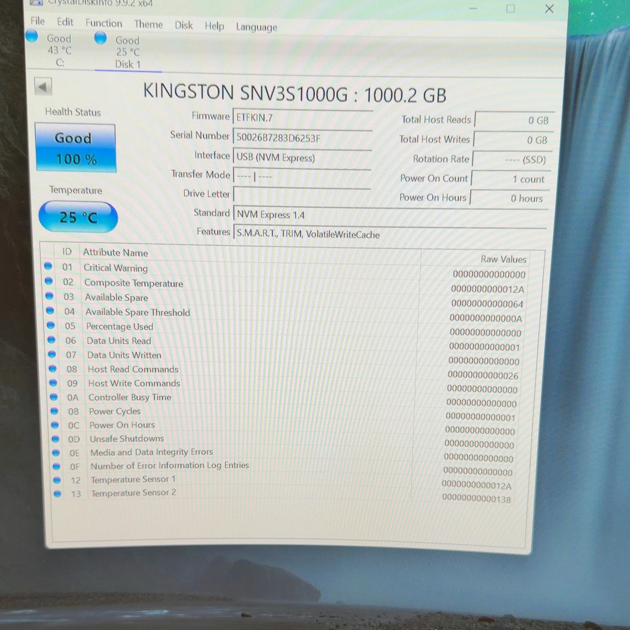This screenshot has width=630, height=630.
Task: Close the CrystalDiskInfo window
Action: (549, 9)
